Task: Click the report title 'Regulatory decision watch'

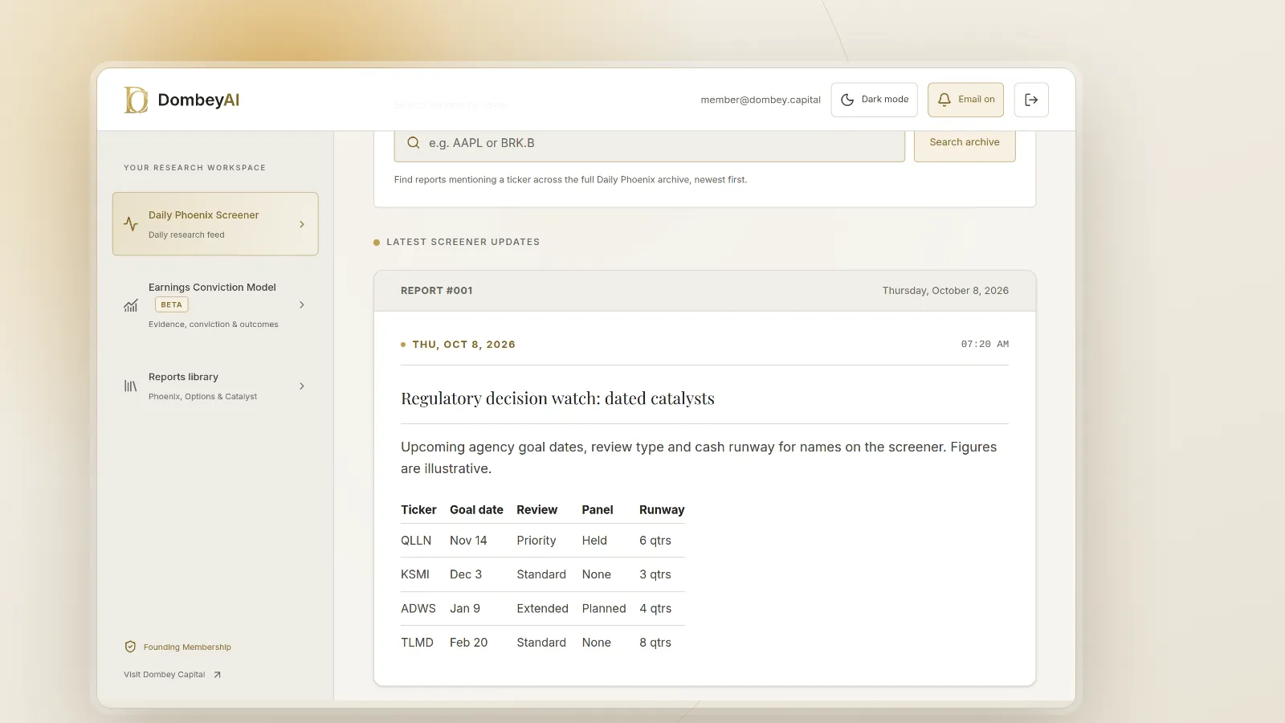Action: [x=557, y=398]
